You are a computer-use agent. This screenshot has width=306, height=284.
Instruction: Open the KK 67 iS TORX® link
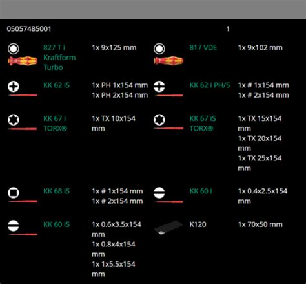[203, 124]
